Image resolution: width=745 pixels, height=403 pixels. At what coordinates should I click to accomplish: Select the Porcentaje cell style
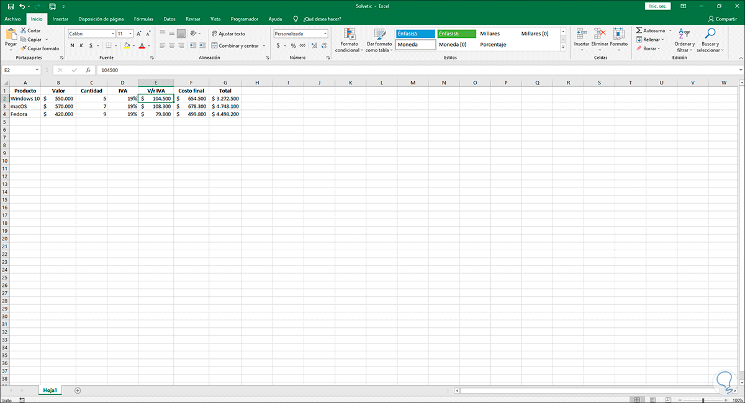[x=493, y=45]
